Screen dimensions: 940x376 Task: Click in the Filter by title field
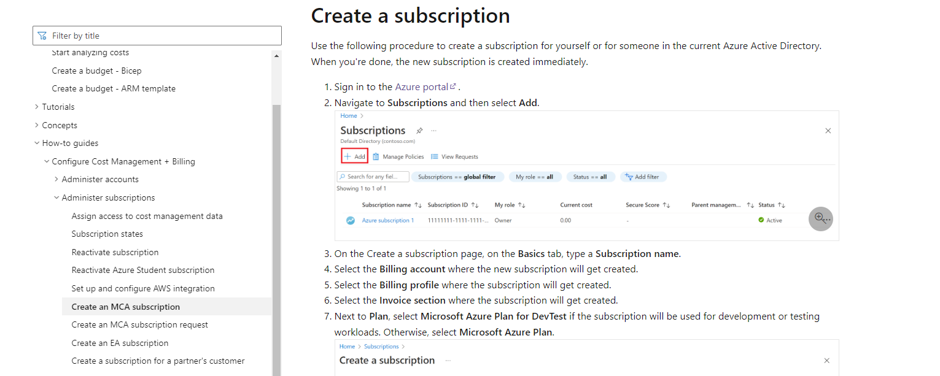click(x=157, y=36)
